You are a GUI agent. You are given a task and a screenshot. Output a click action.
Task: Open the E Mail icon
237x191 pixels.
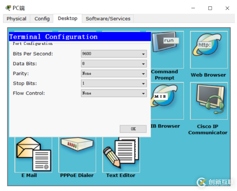point(34,155)
